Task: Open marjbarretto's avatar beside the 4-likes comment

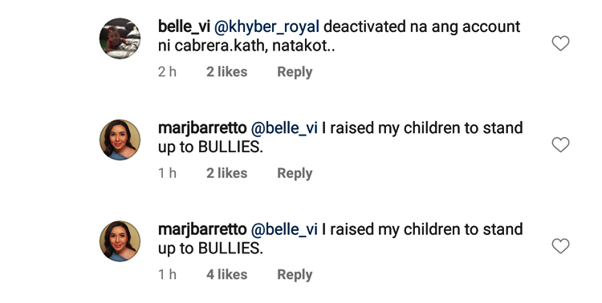Action: click(120, 240)
